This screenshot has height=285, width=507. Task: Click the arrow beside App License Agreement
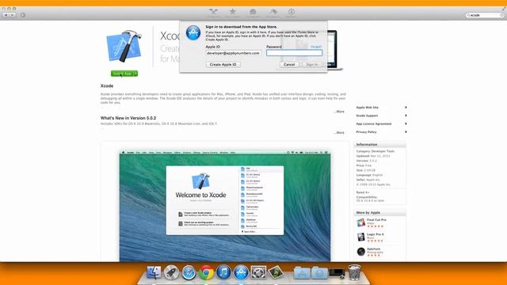coord(406,123)
